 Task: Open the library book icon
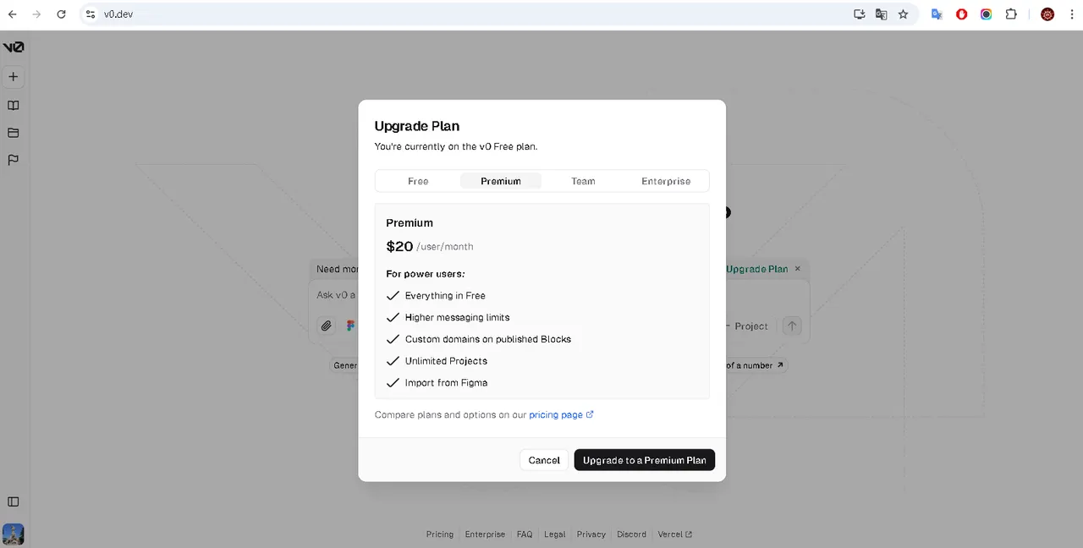click(13, 106)
